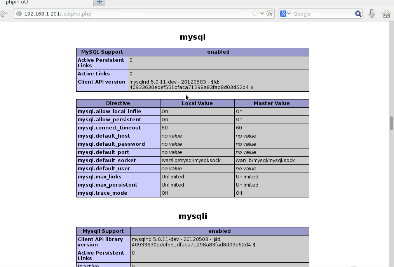Click the "MysqlI Support" header cell
Viewport: 394px width, 267px height.
(103, 231)
